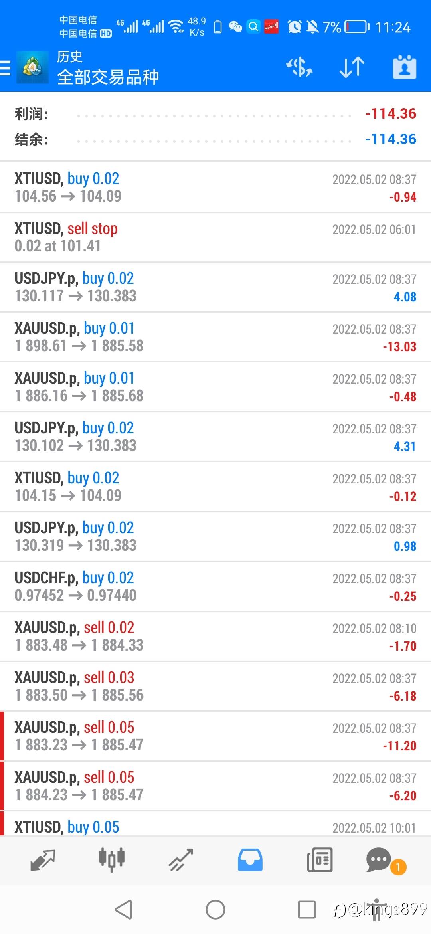Tap the USDJPY.p trade with 4.31 profit
This screenshot has height=934, width=431.
click(215, 437)
